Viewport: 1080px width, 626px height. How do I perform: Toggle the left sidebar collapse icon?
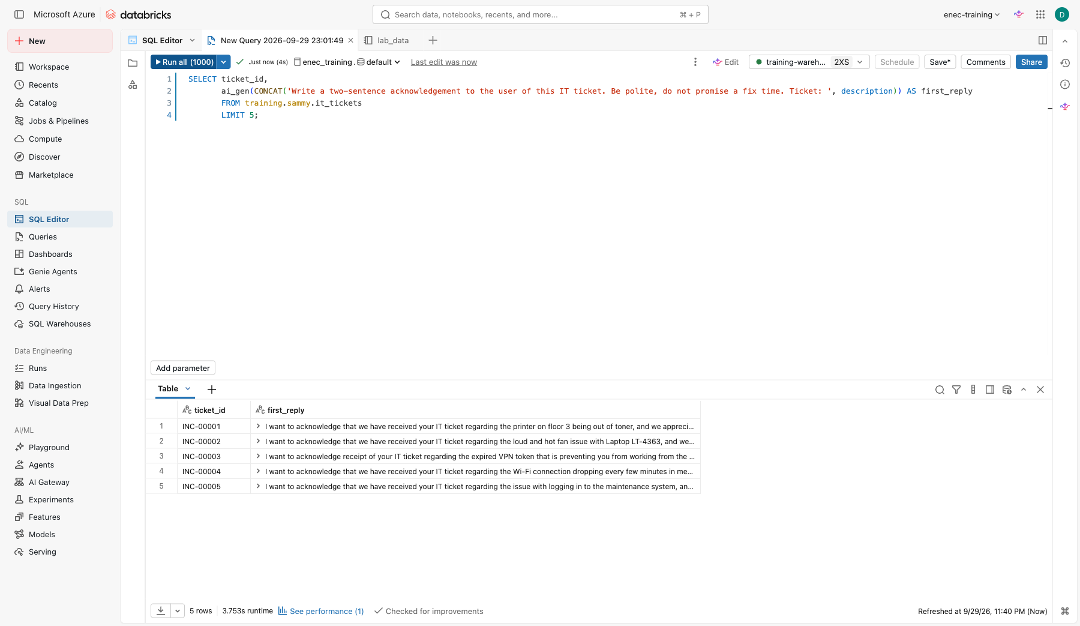click(19, 14)
